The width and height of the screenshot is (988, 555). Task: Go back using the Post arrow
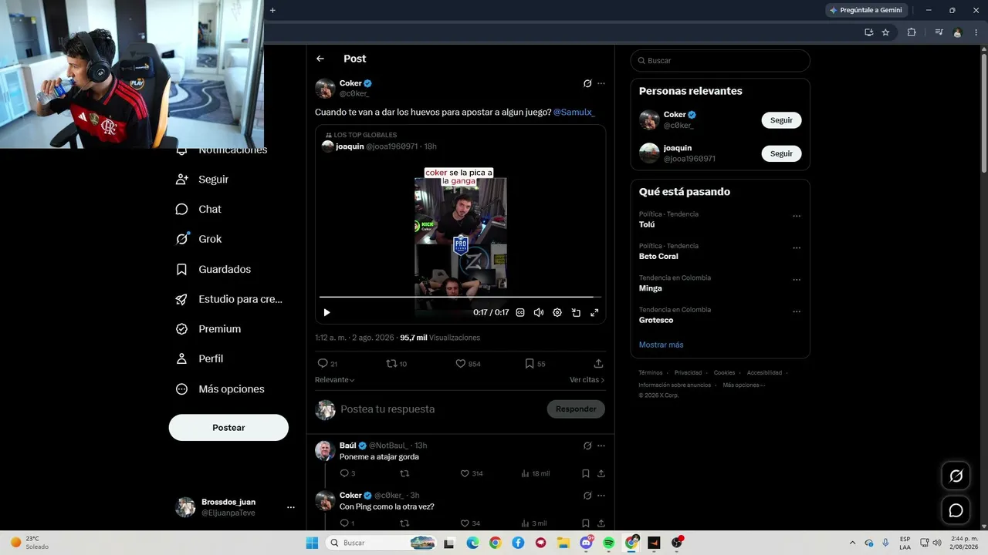click(x=320, y=59)
